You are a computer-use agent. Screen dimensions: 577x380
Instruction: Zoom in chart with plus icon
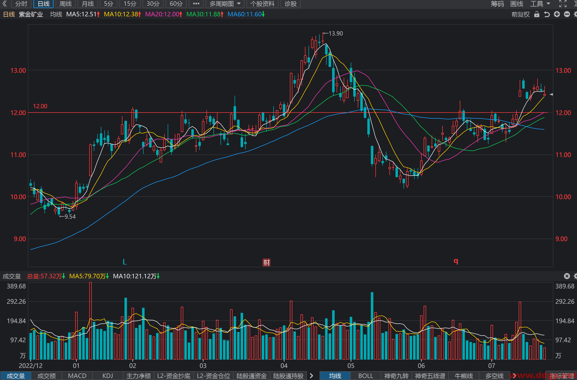point(557,14)
